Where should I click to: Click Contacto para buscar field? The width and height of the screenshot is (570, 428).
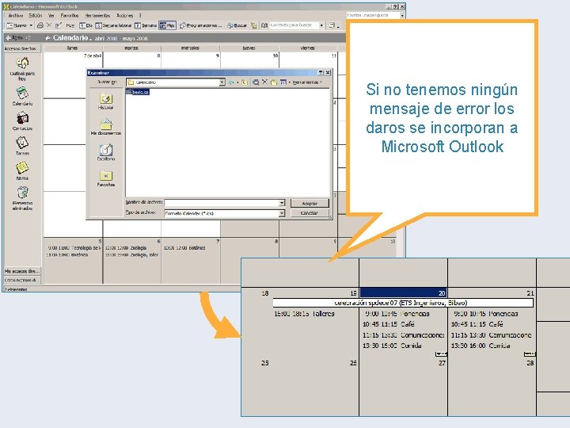[294, 25]
